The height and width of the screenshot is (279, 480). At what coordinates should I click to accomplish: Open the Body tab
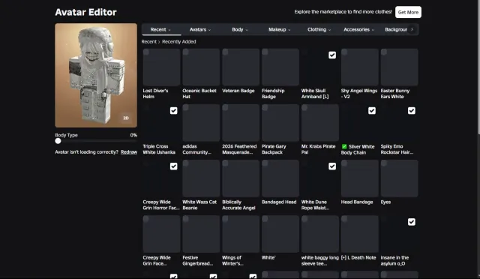(240, 30)
